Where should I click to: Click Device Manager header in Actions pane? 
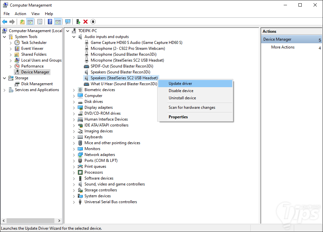pos(292,39)
